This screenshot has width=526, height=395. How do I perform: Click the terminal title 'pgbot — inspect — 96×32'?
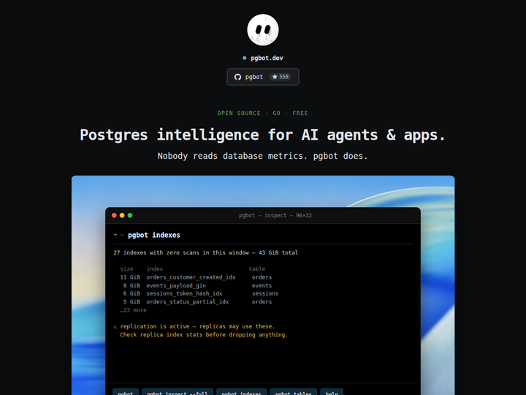click(x=275, y=215)
